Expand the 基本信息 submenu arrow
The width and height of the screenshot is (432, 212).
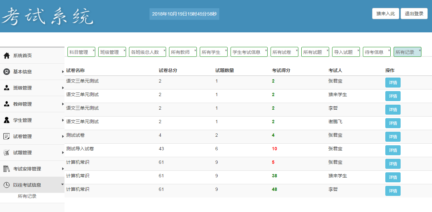pos(63,72)
